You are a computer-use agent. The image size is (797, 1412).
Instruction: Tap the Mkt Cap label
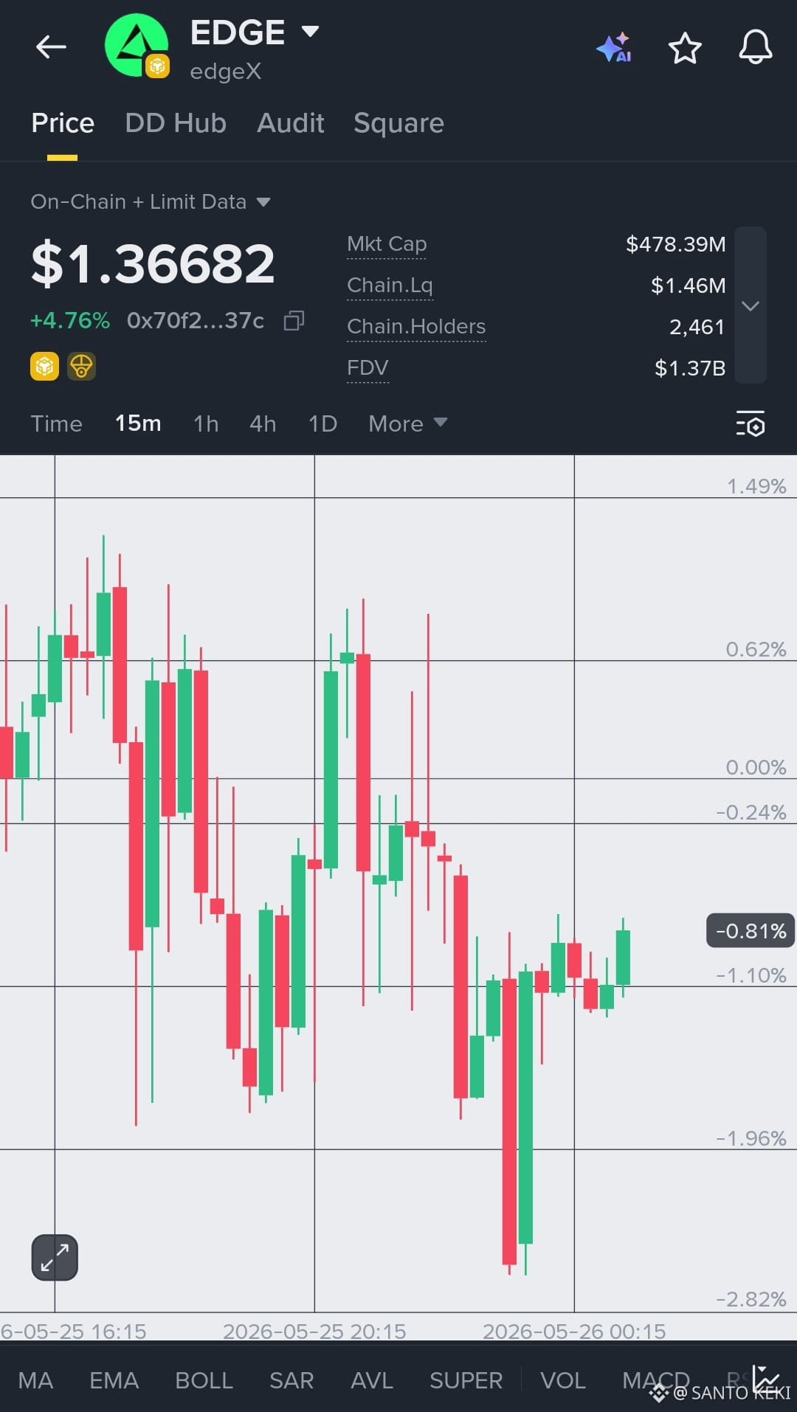point(387,244)
